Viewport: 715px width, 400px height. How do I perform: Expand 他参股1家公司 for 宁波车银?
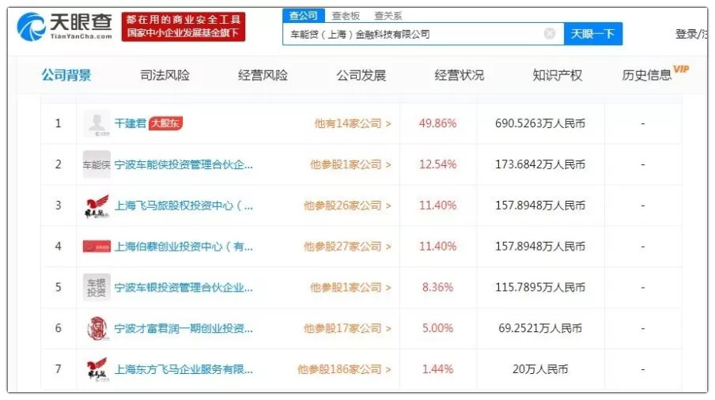pyautogui.click(x=350, y=288)
